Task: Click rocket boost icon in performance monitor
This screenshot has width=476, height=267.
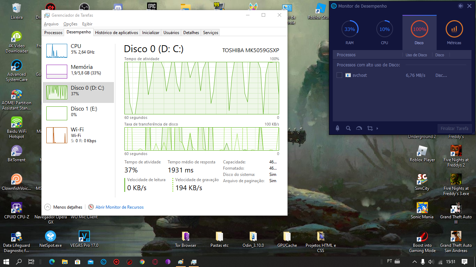Action: 337,128
